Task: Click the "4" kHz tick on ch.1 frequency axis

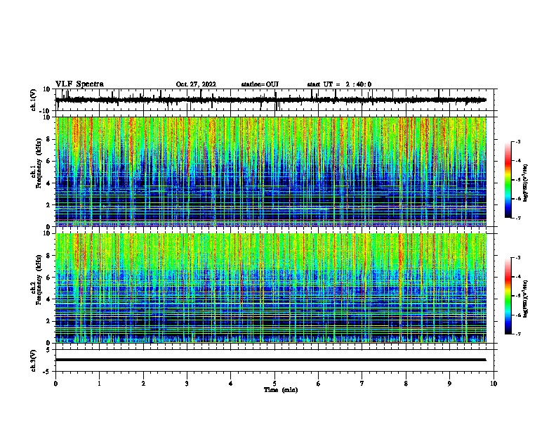Action: click(x=48, y=183)
